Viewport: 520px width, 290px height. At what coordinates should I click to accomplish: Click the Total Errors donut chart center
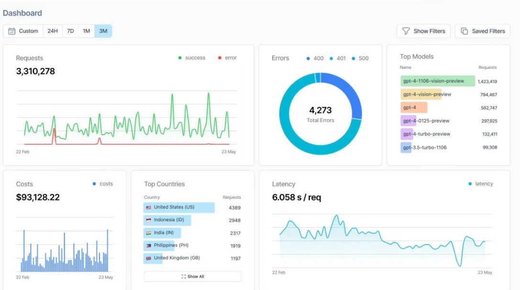[321, 114]
